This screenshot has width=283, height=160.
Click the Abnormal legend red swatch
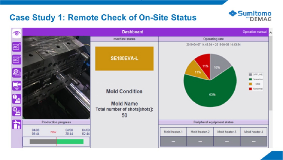pos(250,89)
